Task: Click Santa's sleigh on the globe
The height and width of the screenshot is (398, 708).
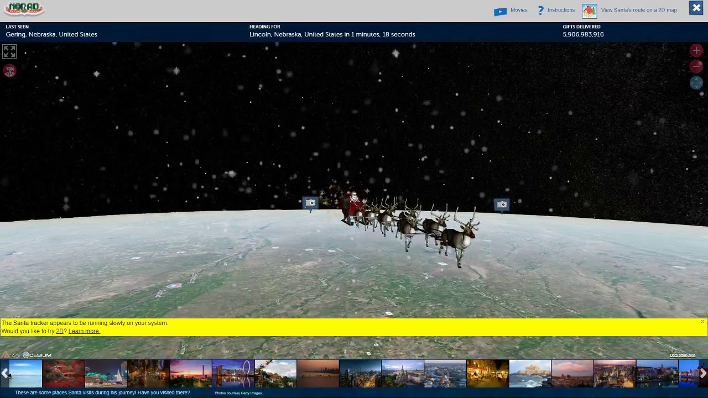Action: point(352,207)
